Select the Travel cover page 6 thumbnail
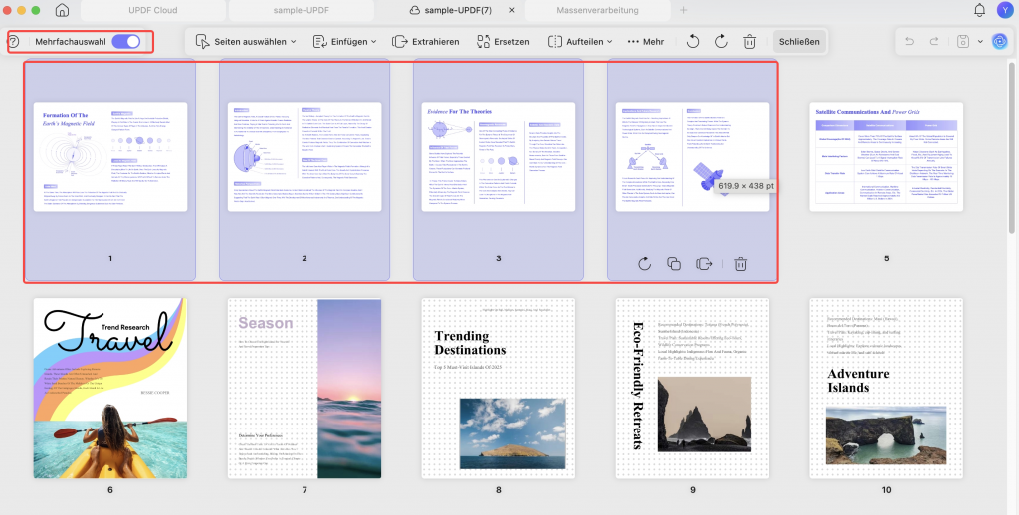The height and width of the screenshot is (515, 1019). point(110,389)
